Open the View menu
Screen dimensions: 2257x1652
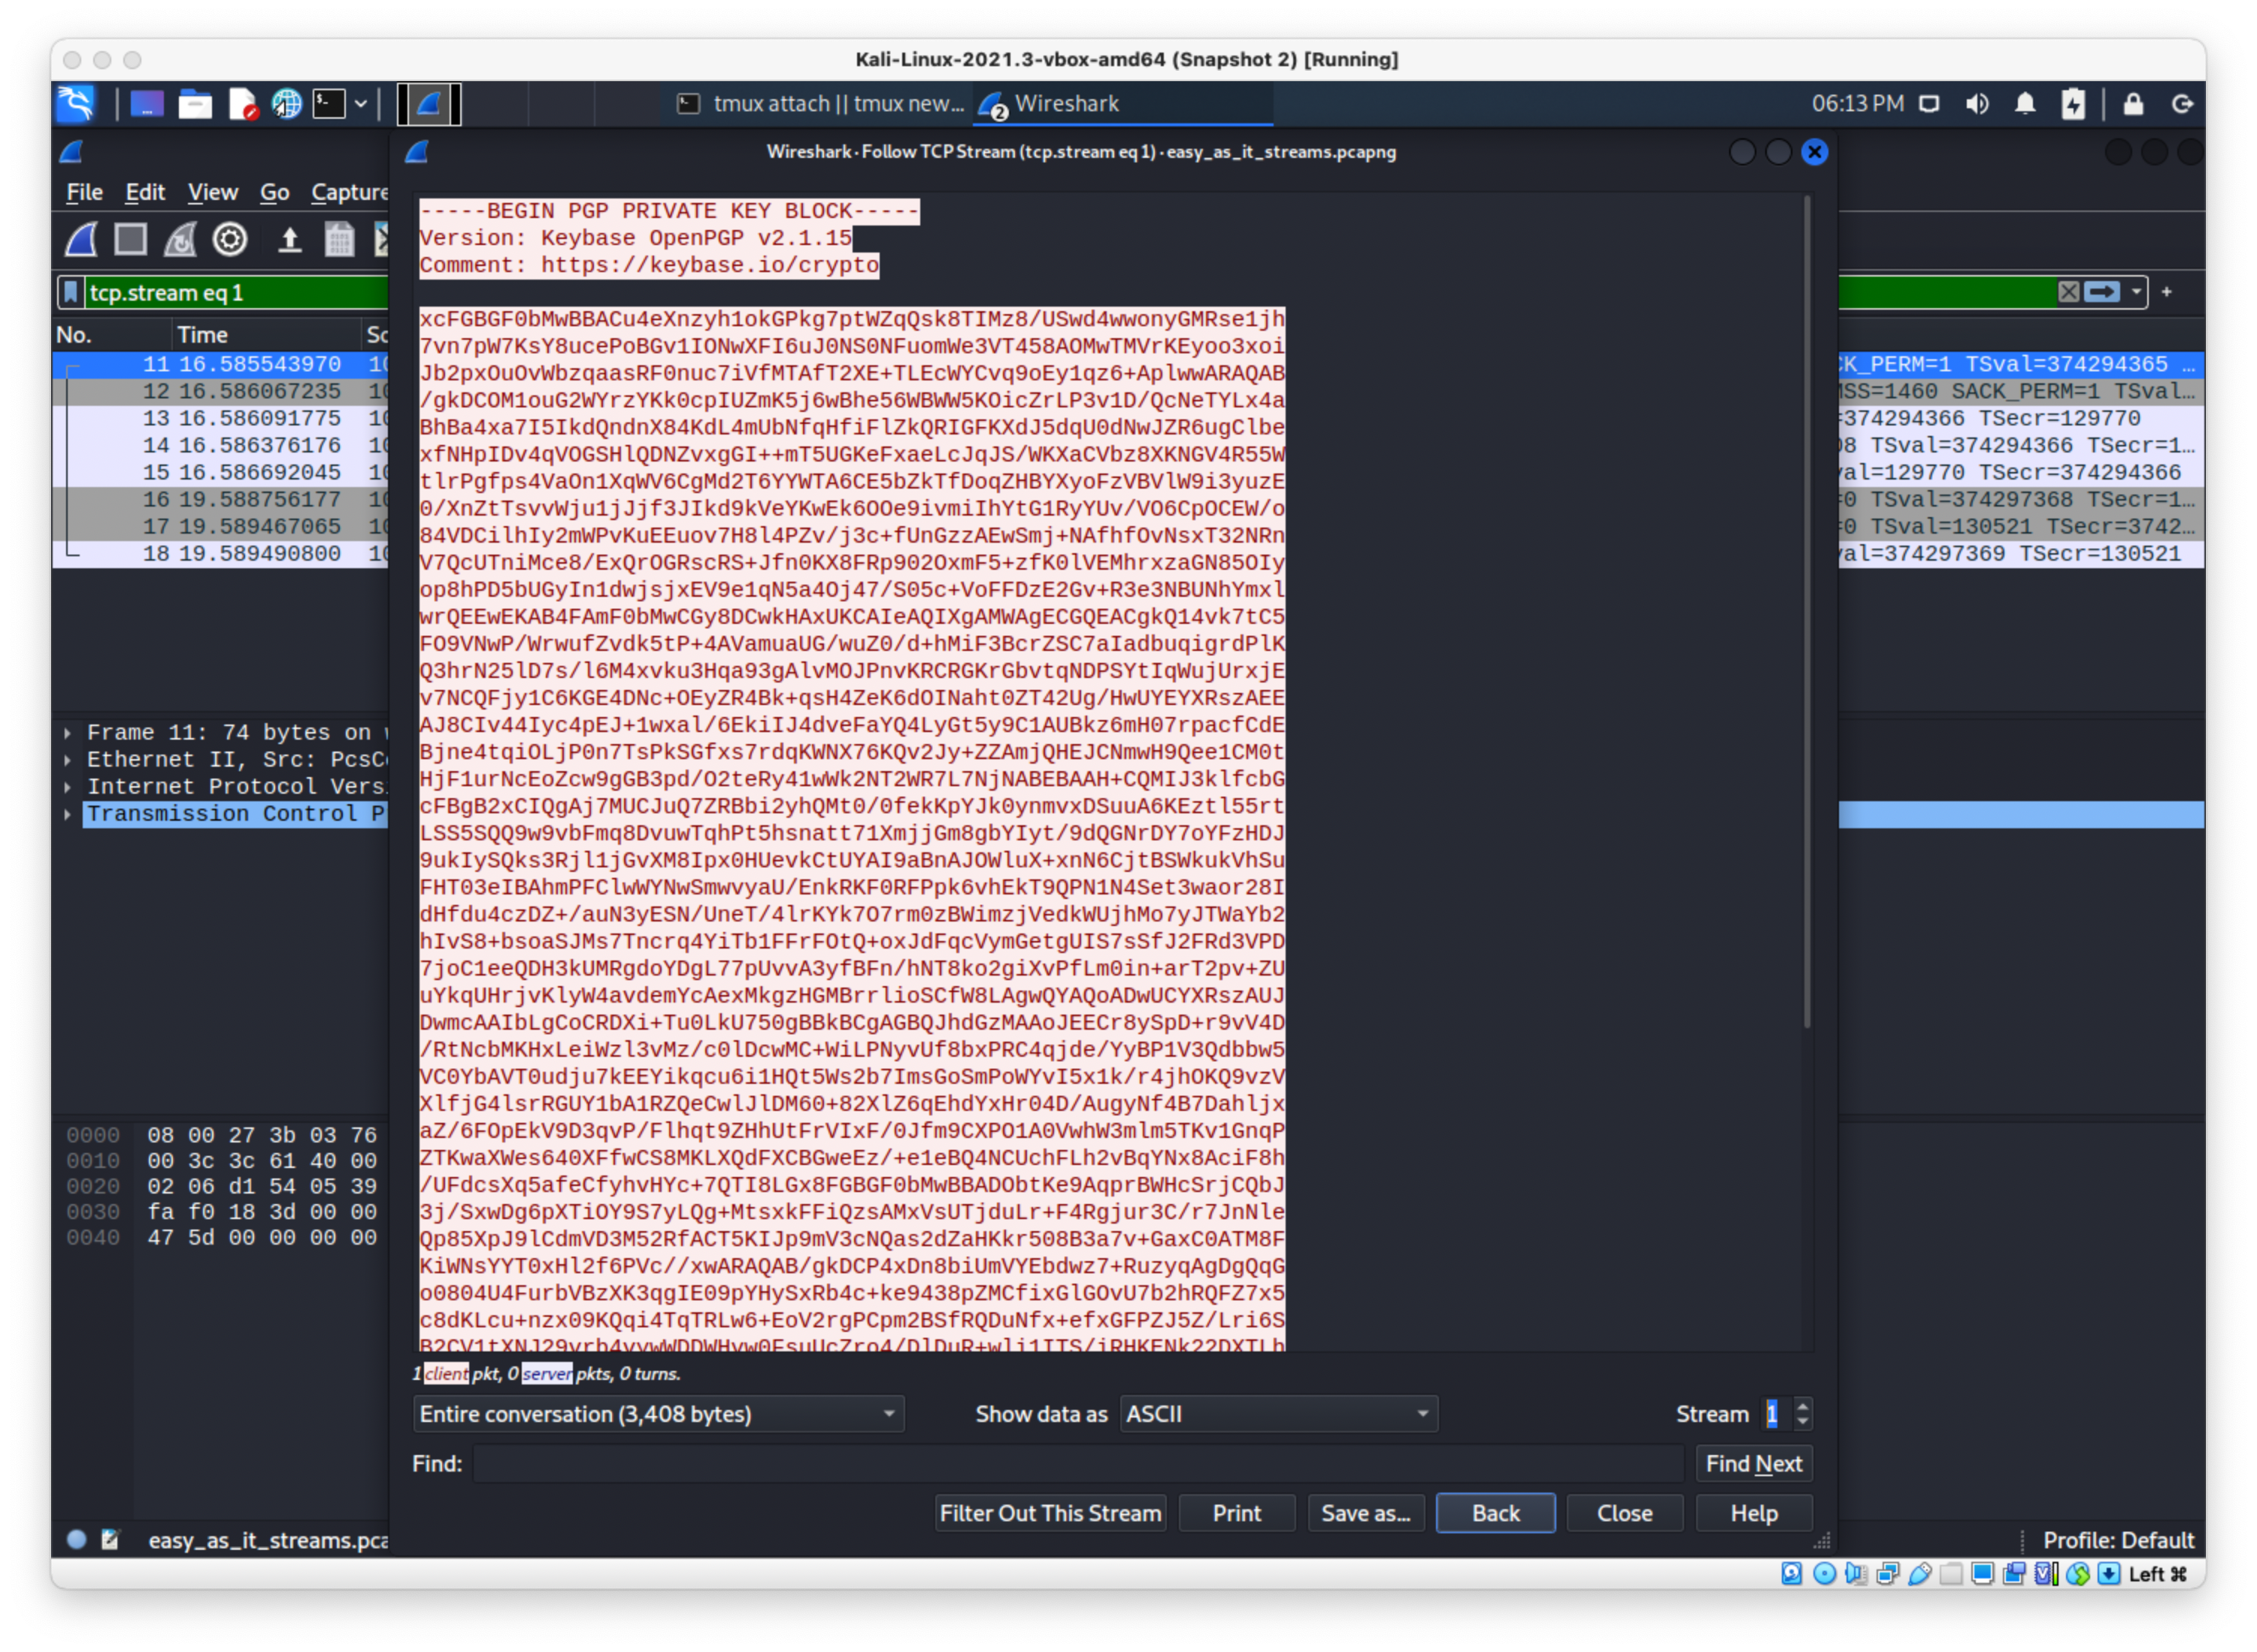pos(213,192)
